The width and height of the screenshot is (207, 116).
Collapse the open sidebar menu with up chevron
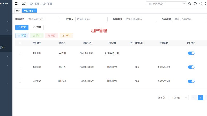(x=8, y=31)
